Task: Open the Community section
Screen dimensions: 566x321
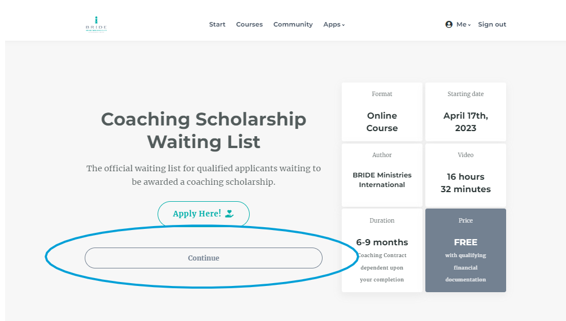Action: coord(293,24)
